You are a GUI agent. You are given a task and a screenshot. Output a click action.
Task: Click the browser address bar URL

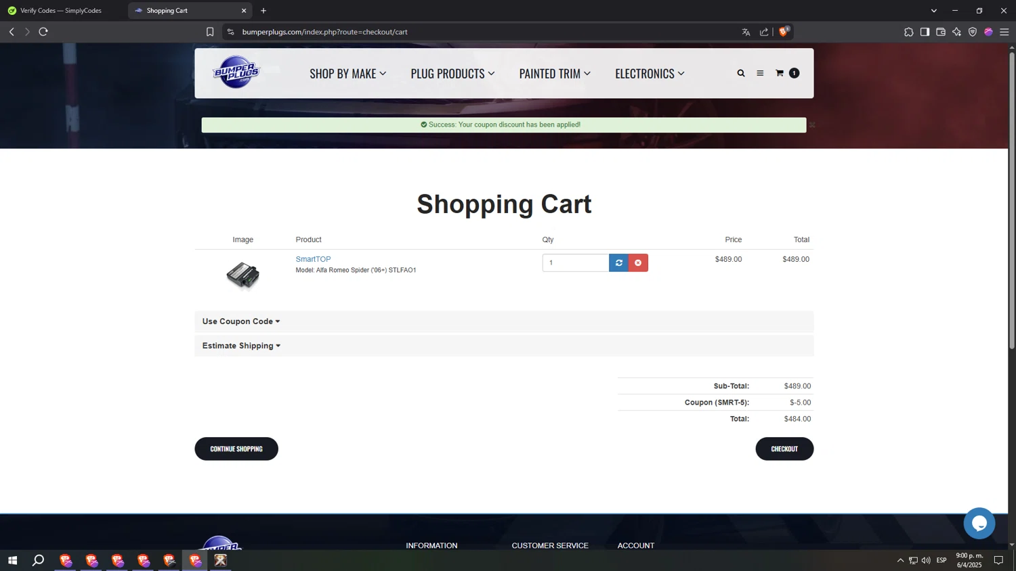click(325, 32)
